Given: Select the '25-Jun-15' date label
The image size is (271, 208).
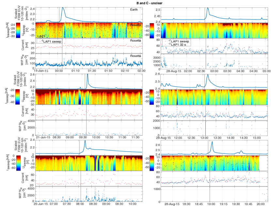Looking at the screenshot, I should 40,204.
